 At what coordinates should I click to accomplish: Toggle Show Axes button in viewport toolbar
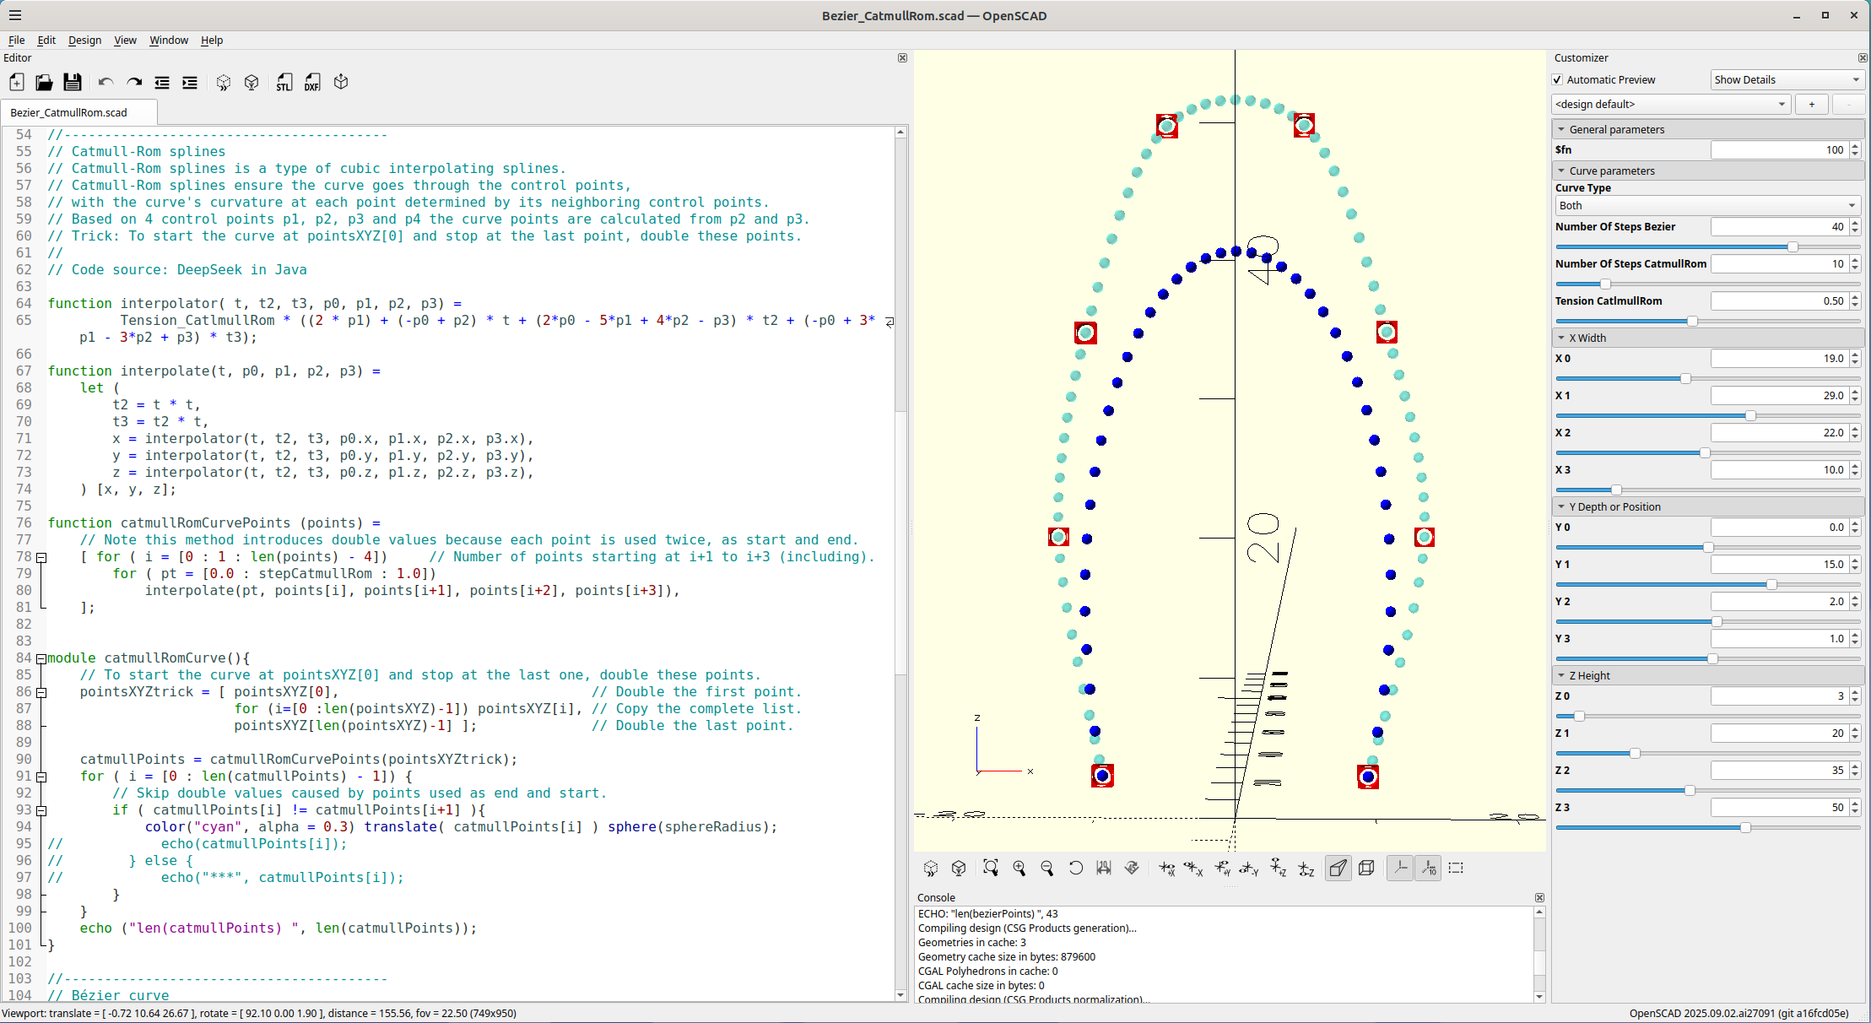click(x=1400, y=868)
